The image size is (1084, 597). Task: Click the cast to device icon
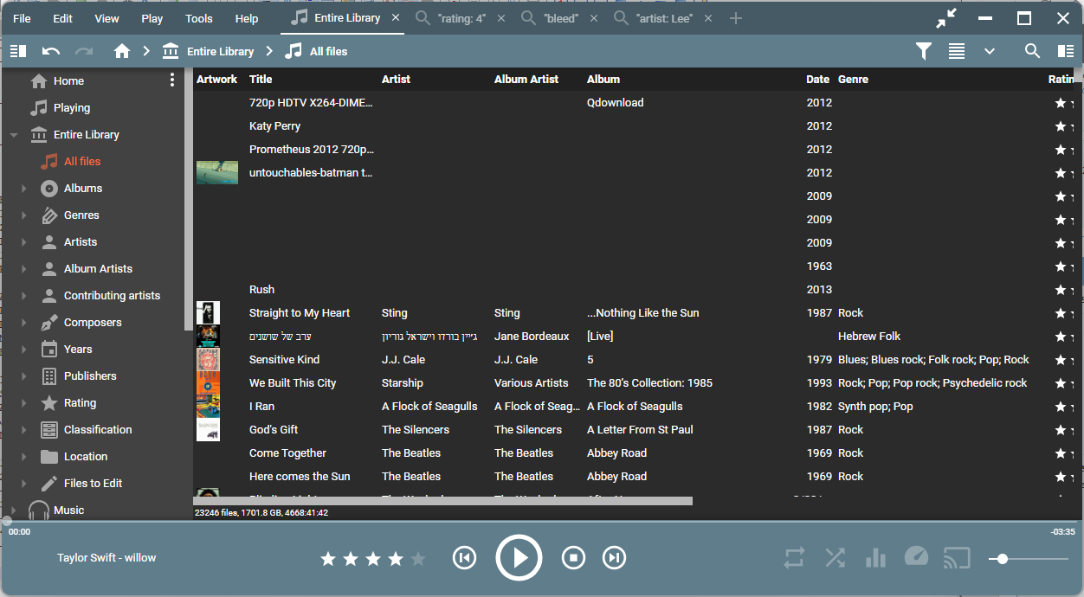click(956, 558)
